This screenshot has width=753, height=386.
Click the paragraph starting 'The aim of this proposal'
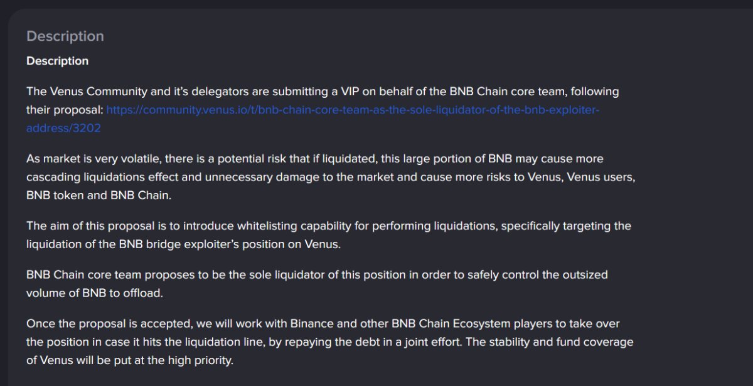pyautogui.click(x=329, y=235)
